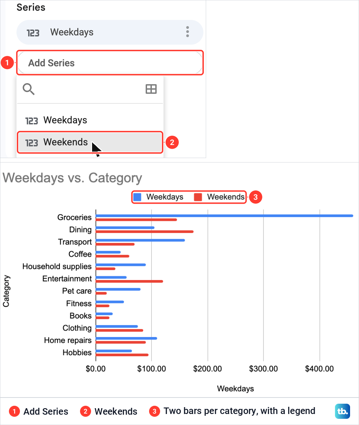Screen dimensions: 359x425
Task: Click the chart title Weekdays vs. Category
Action: [x=72, y=178]
